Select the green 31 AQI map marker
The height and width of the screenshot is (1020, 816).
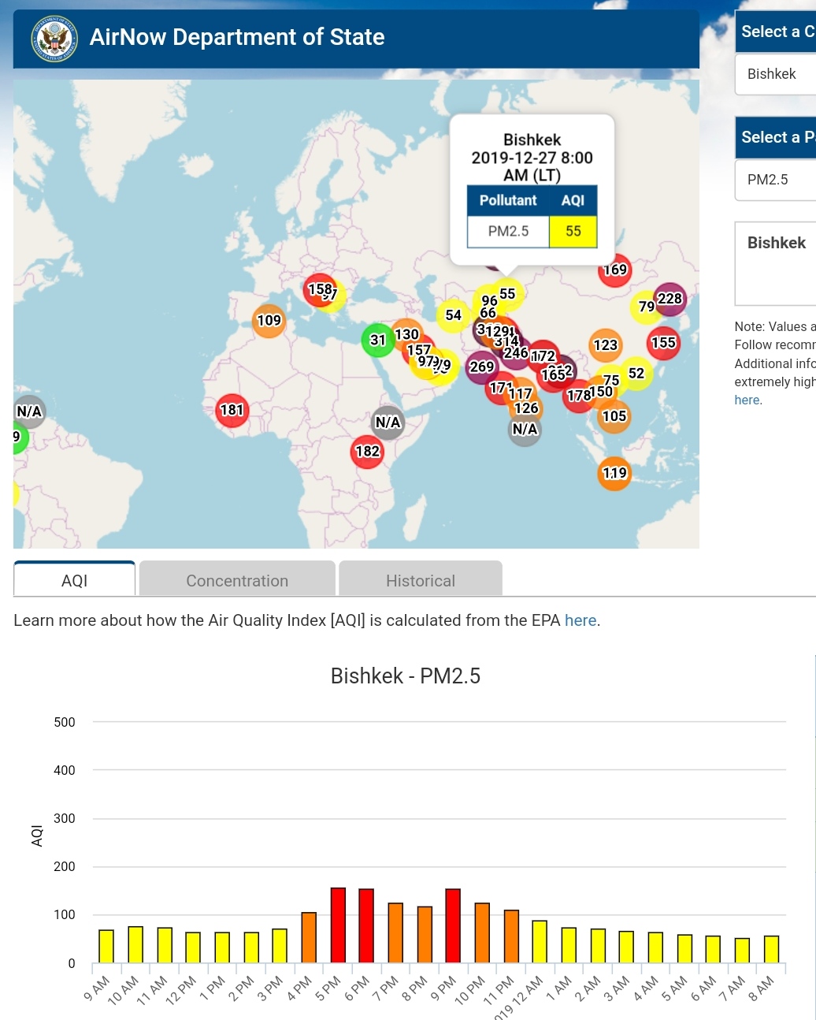tap(377, 340)
